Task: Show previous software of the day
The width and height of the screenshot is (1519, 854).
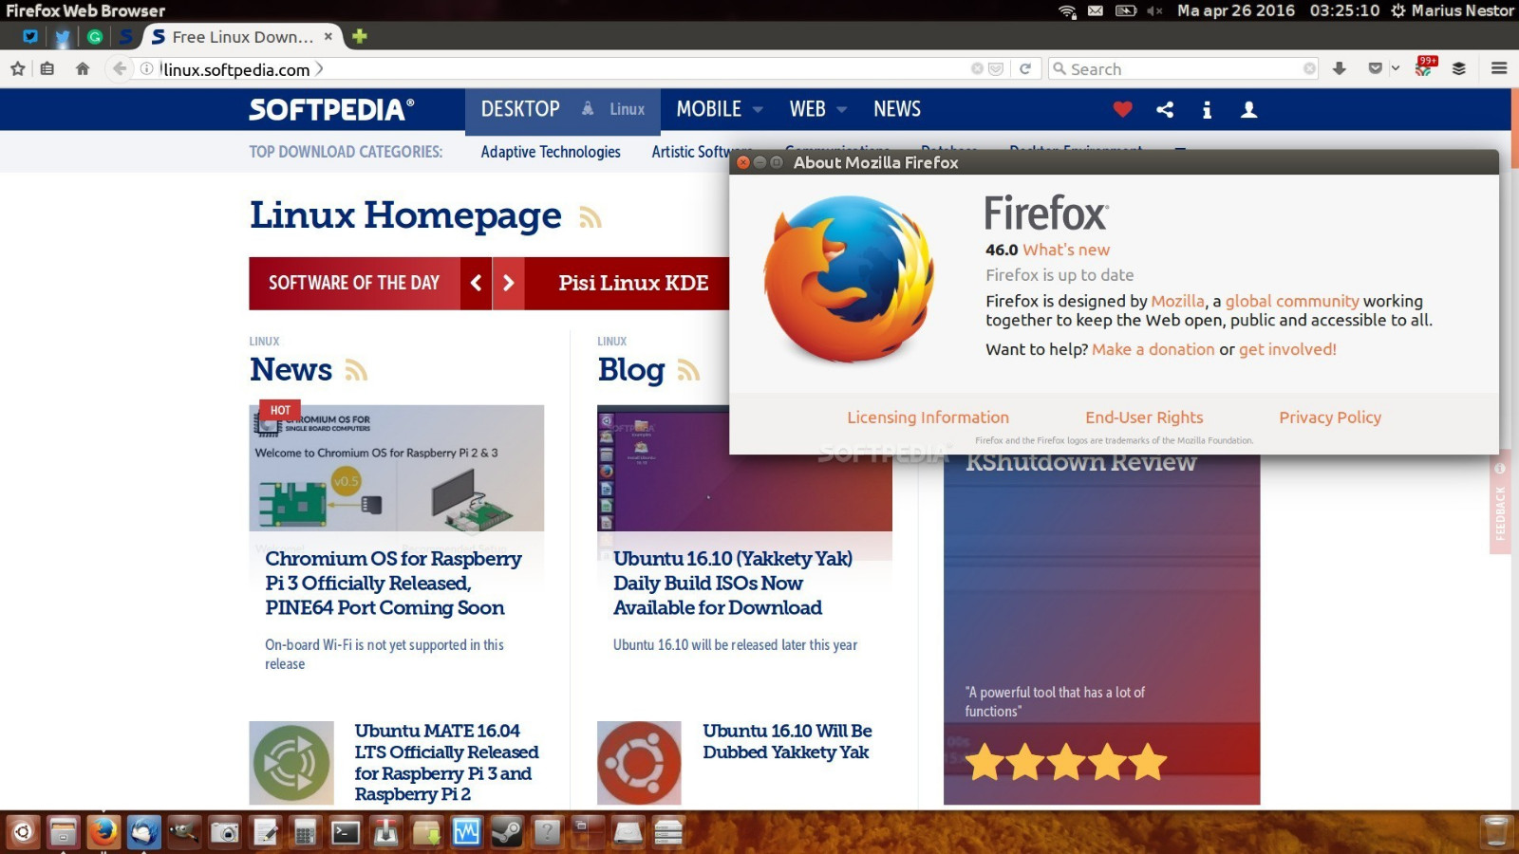Action: click(x=476, y=283)
